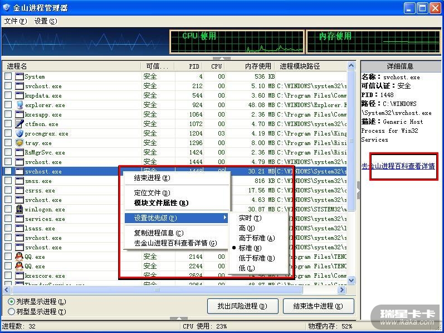This screenshot has height=333, width=444.
Task: Click the horizontal scrollbar thumb
Action: (x=157, y=289)
